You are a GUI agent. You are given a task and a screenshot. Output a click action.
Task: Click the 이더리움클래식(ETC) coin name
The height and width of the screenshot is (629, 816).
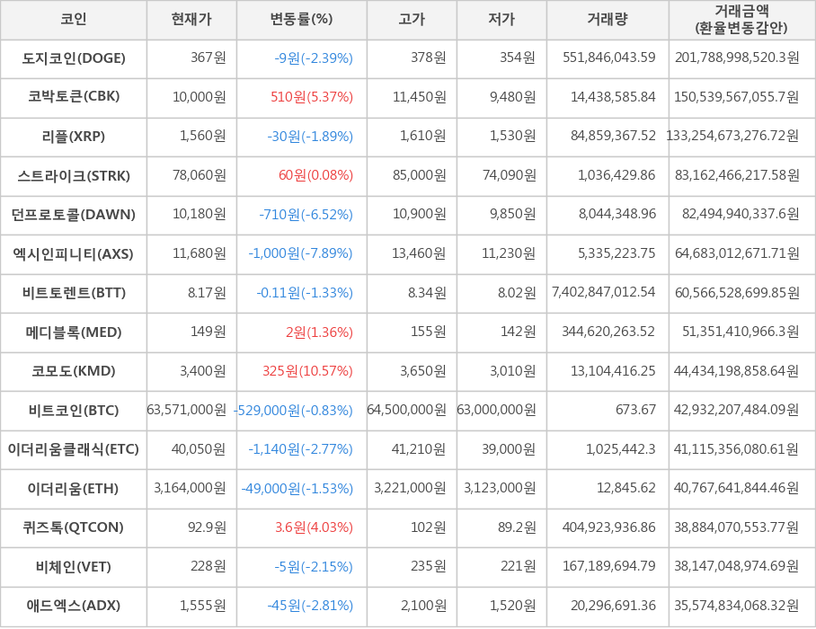click(74, 449)
